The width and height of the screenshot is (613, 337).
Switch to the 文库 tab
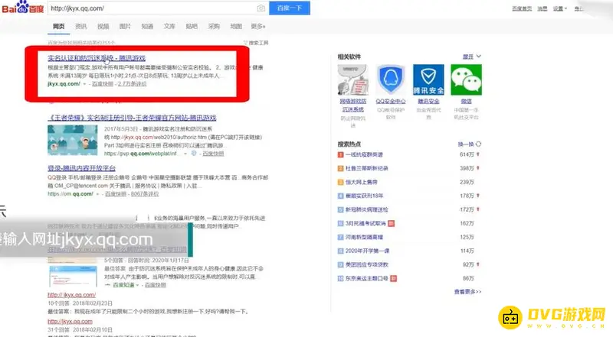pyautogui.click(x=169, y=26)
